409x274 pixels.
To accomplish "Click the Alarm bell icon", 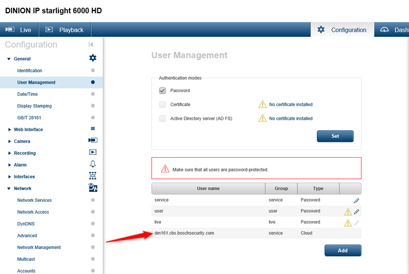I will [x=93, y=164].
